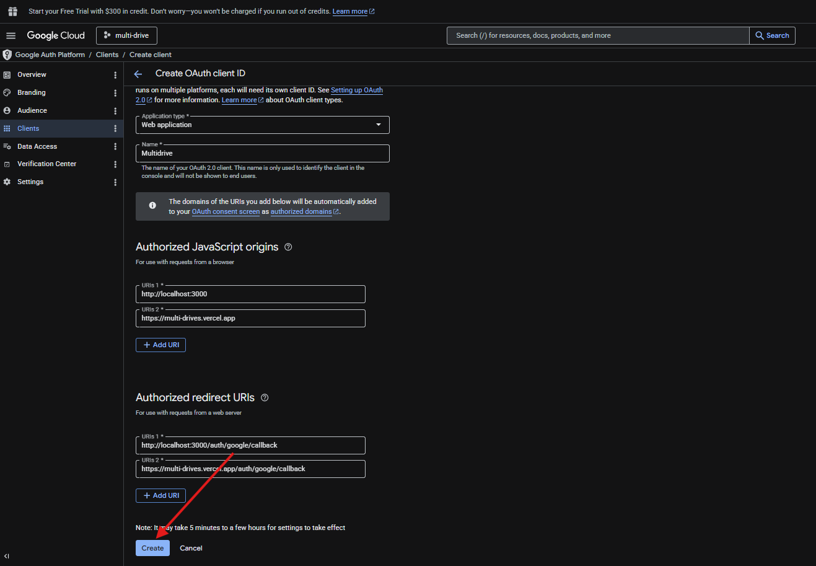Screen dimensions: 816x566
Task: Open the three-dot menu beside Audience
Action: (115, 110)
